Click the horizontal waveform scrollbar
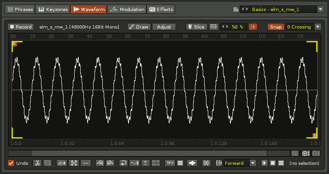The image size is (329, 174). (x=149, y=153)
